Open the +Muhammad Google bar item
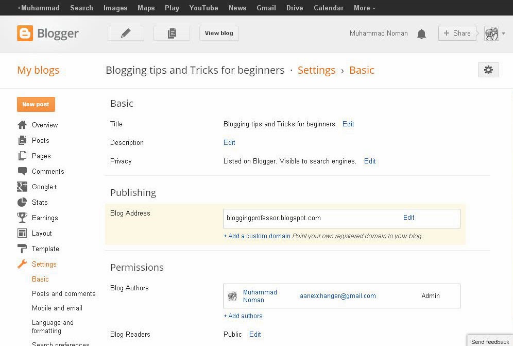513x346 pixels. (x=38, y=8)
